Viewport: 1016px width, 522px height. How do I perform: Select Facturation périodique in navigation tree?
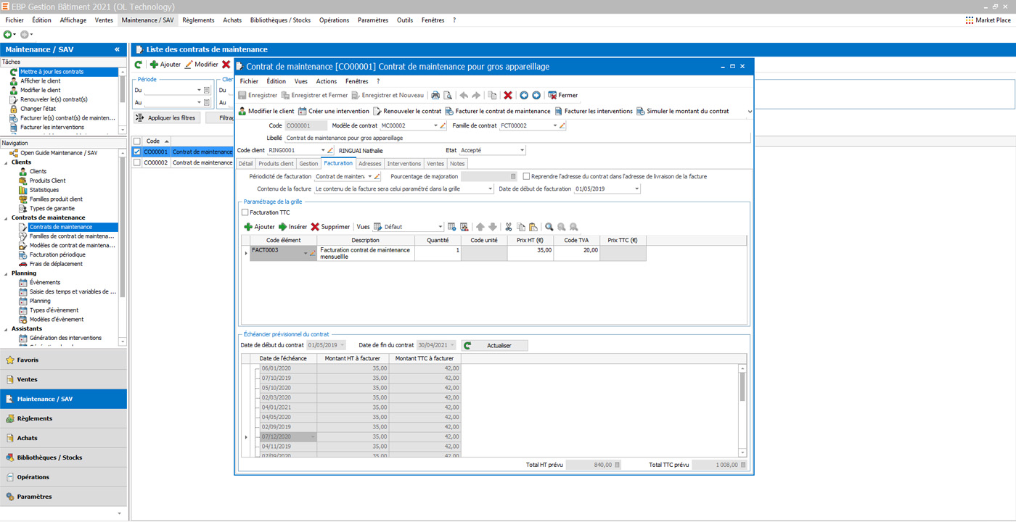(57, 254)
